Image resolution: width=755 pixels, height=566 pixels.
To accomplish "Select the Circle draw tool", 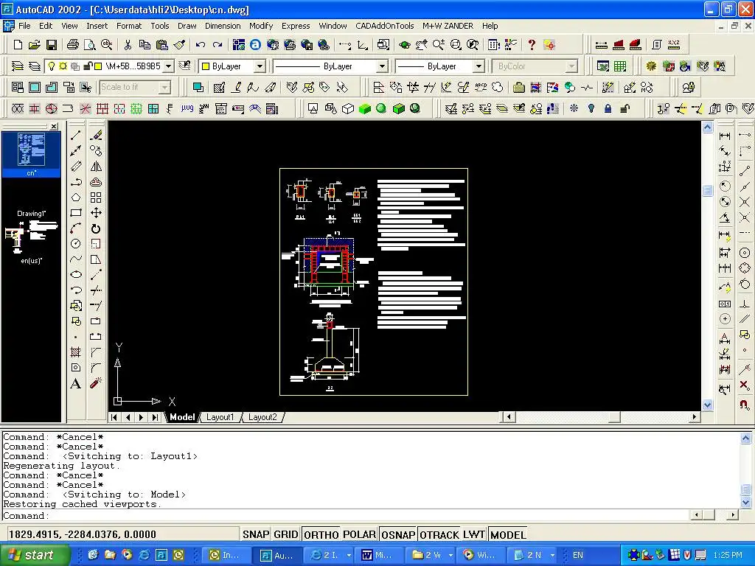I will pyautogui.click(x=76, y=243).
